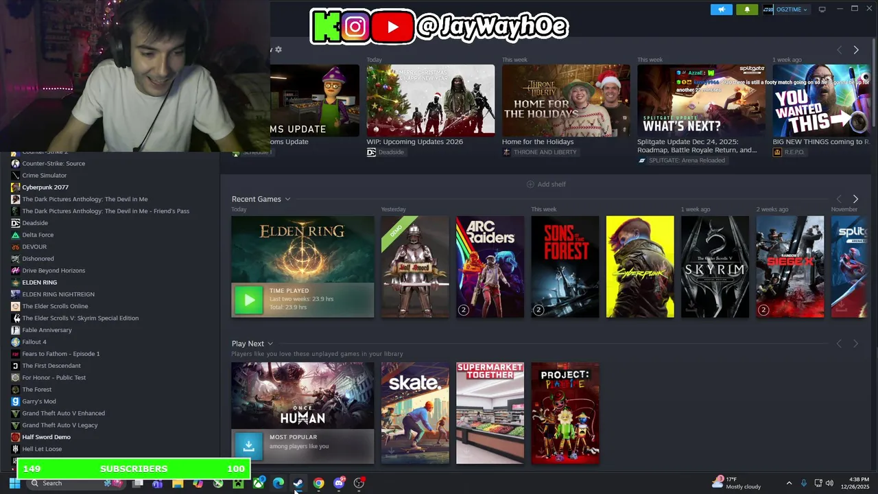Screen dimensions: 878x494
Task: Open the OG2TIME account dropdown
Action: point(786,10)
